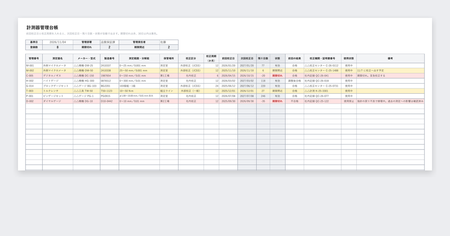
Task: Click management number cell M-002
Action: (x=34, y=70)
